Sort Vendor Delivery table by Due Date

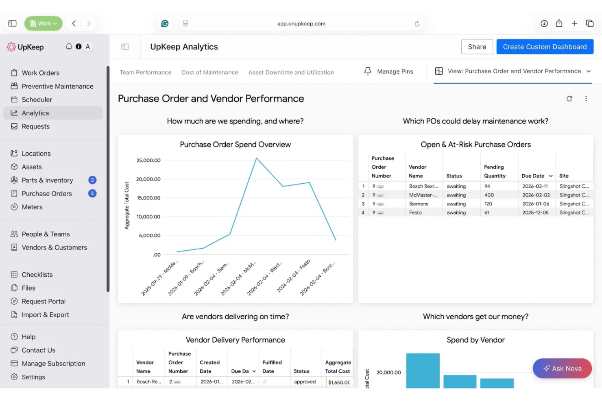pos(244,371)
